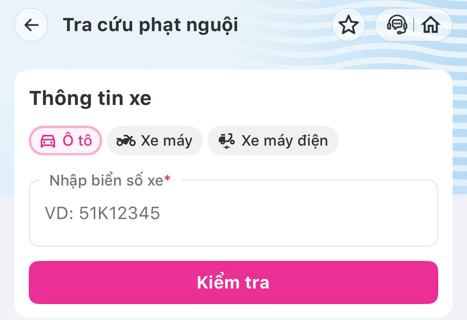Click the Ô tô text label
The height and width of the screenshot is (320, 467).
[77, 141]
